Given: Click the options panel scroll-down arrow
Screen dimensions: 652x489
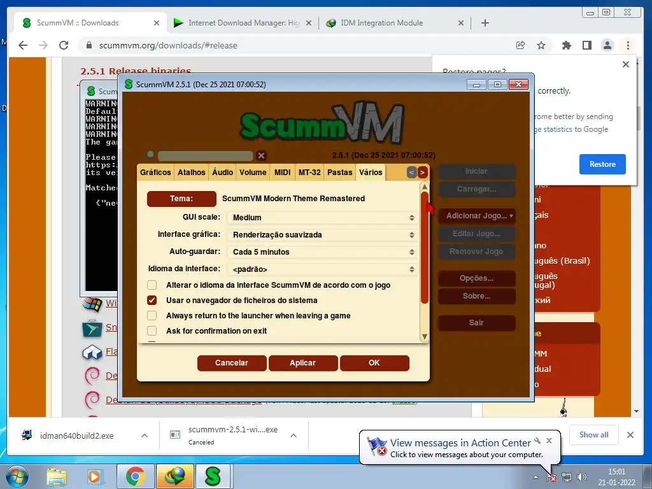Looking at the screenshot, I should [425, 336].
